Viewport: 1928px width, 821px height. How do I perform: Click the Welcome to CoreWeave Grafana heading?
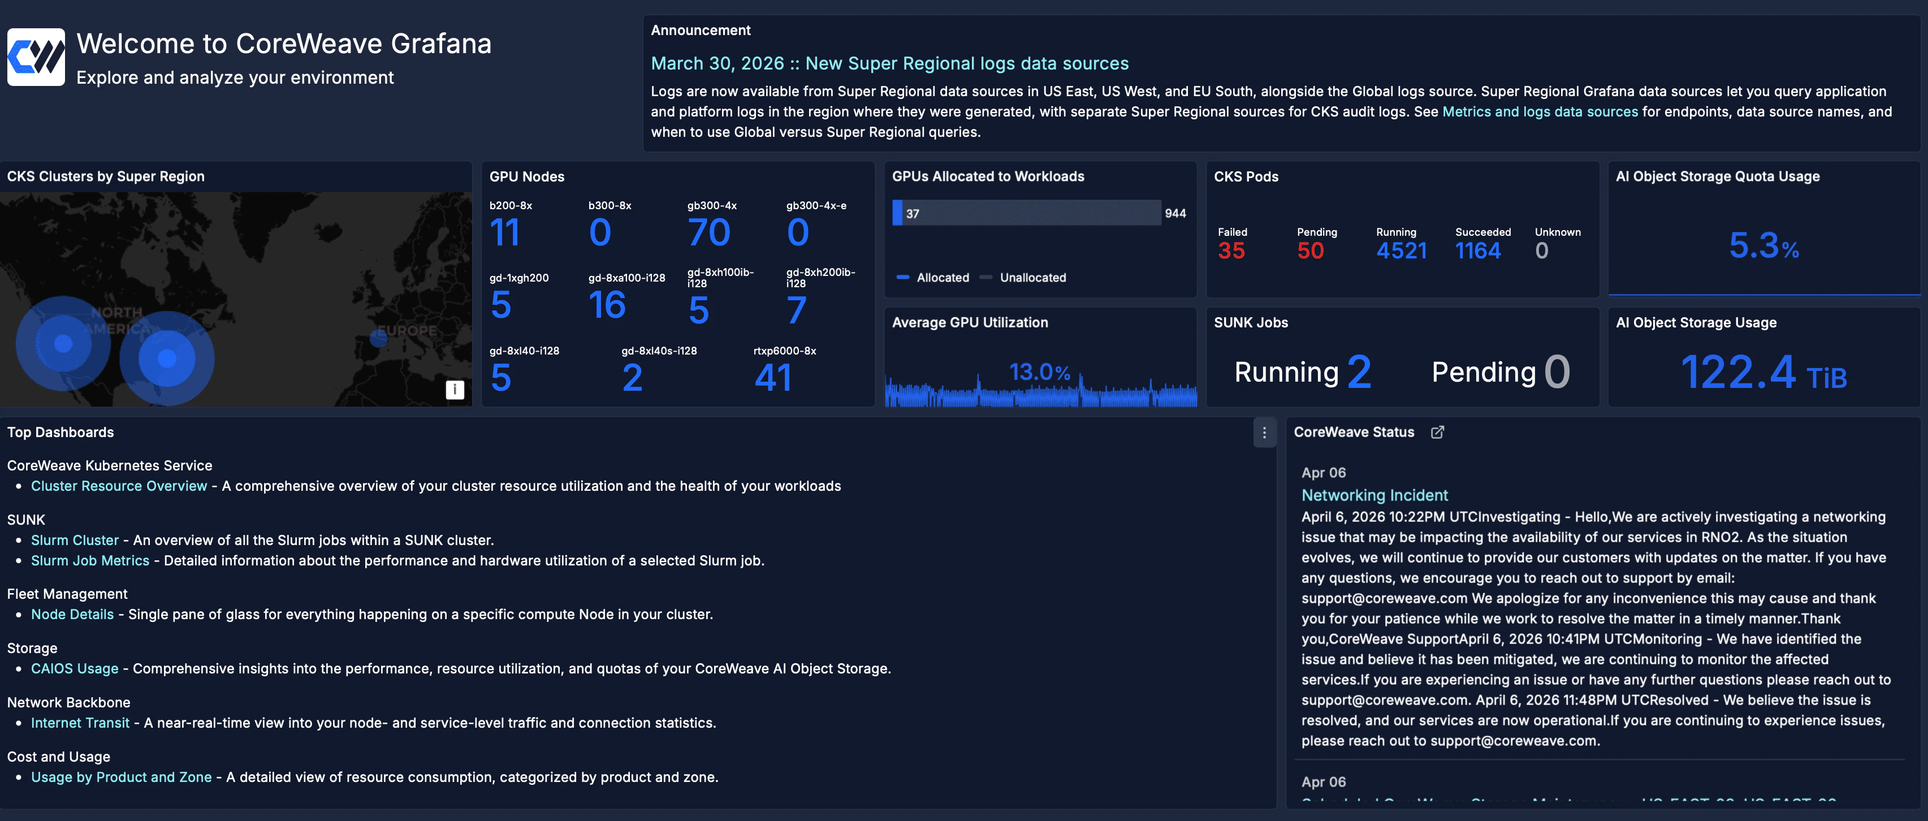(x=284, y=44)
